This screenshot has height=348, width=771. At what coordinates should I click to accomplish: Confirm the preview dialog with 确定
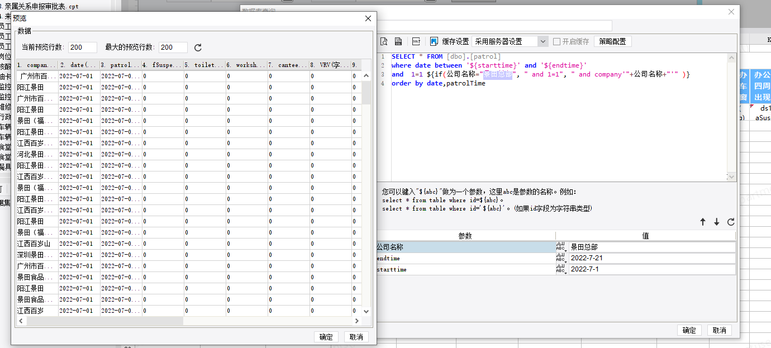point(326,337)
